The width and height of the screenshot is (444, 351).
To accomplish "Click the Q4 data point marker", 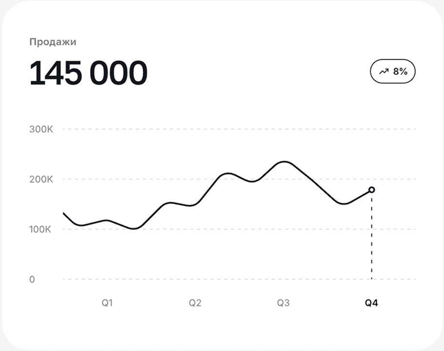I will pyautogui.click(x=371, y=190).
